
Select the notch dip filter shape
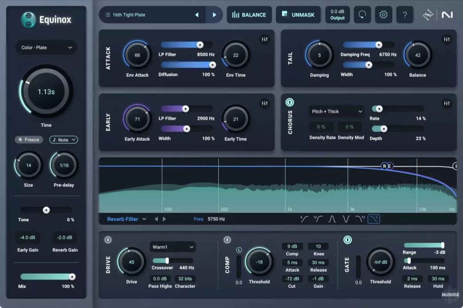point(346,219)
